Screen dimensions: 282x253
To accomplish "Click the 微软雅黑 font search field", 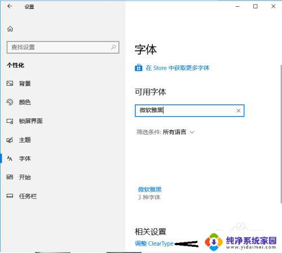I will (x=190, y=110).
